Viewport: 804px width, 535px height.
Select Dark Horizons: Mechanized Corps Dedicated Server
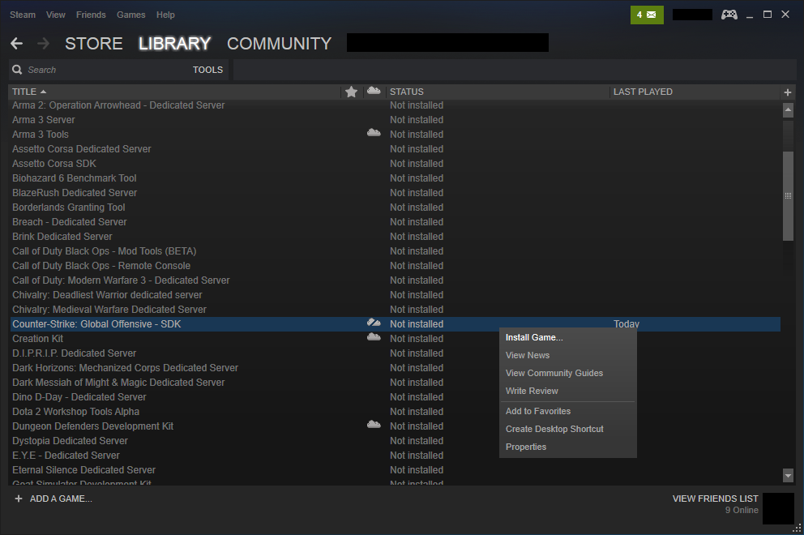point(125,368)
